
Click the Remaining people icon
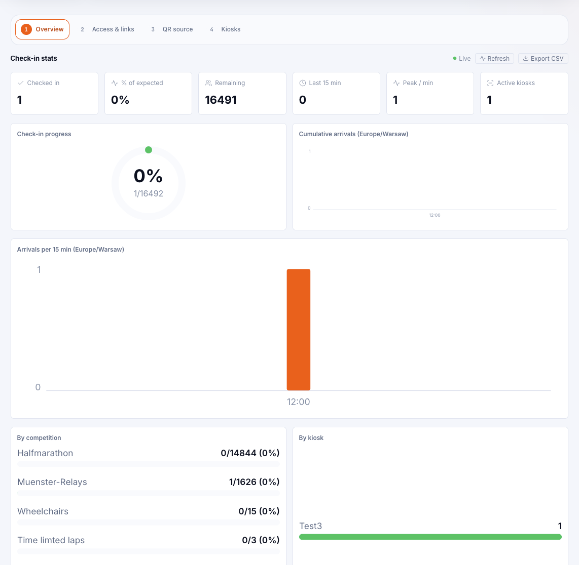[x=208, y=83]
